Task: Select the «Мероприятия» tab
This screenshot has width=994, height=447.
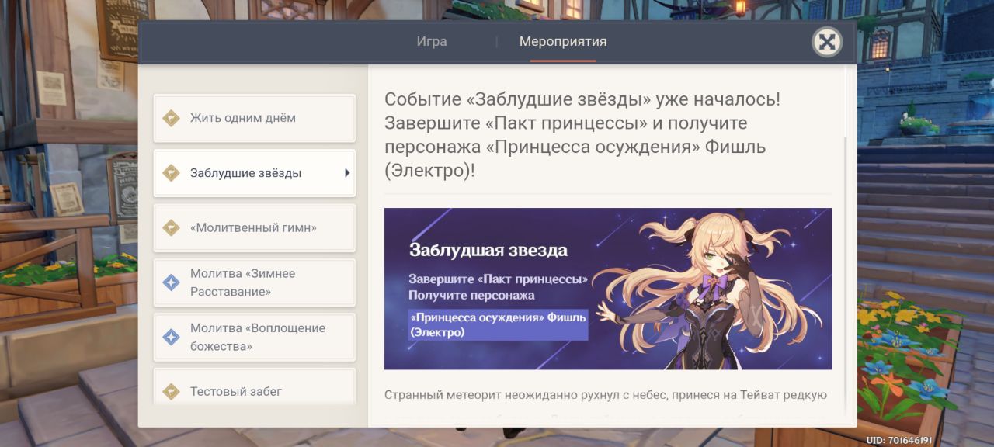Action: (x=563, y=41)
